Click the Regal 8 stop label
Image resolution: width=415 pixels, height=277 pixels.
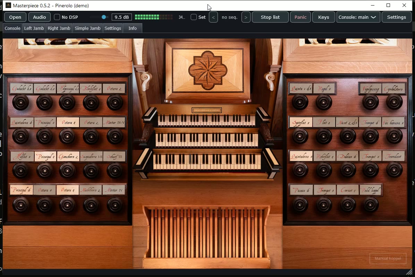coord(324,89)
